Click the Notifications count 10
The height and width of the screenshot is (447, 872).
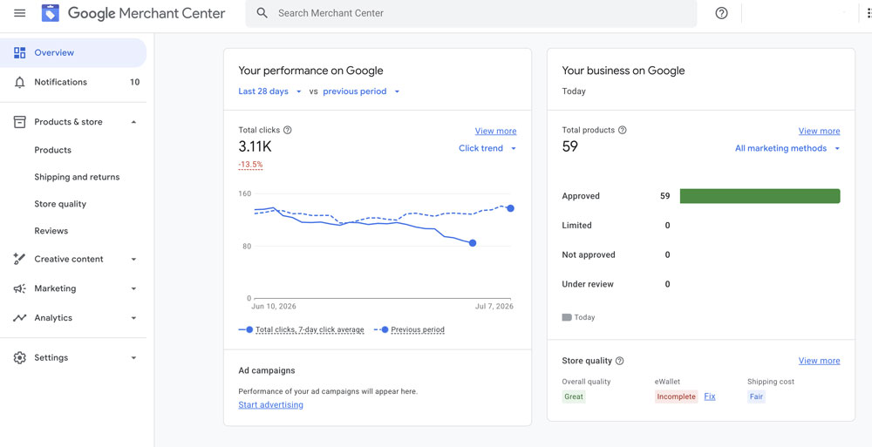click(x=134, y=82)
